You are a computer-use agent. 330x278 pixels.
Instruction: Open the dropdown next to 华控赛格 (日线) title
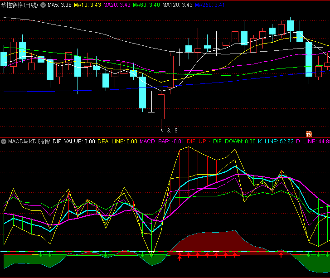(x=43, y=5)
